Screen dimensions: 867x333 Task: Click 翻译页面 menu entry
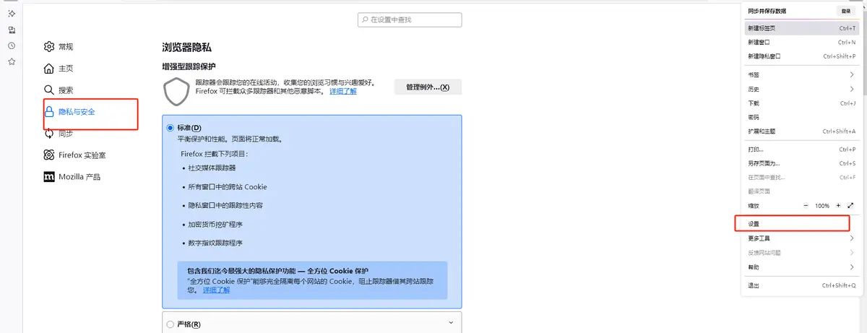801,191
